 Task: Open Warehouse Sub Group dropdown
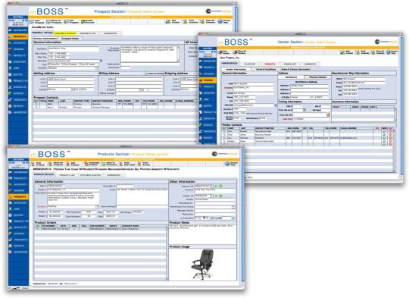tap(233, 207)
